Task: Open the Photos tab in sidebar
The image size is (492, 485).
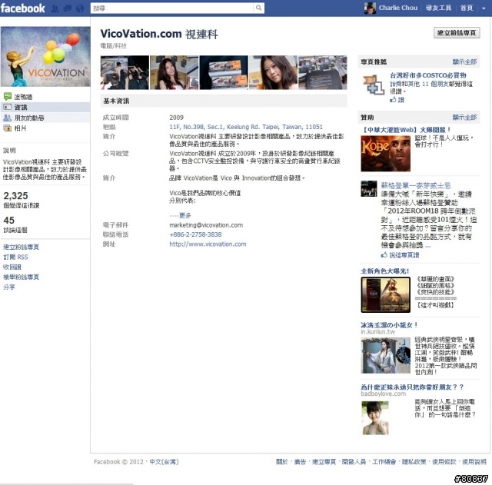Action: tap(45, 128)
